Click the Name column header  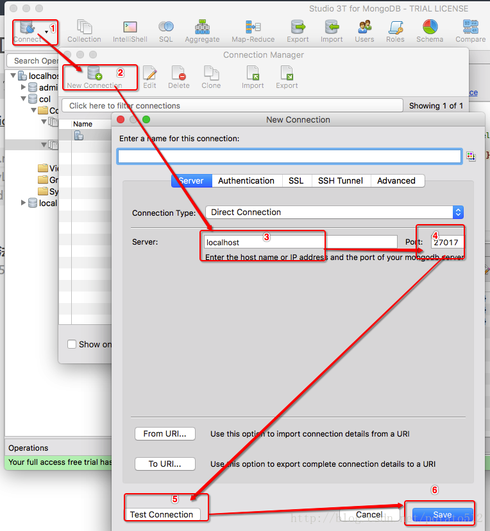click(x=83, y=124)
